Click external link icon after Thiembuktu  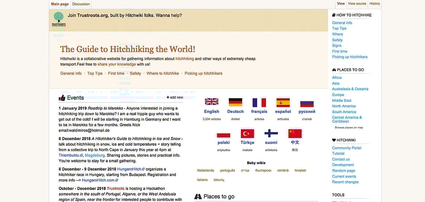(81, 155)
